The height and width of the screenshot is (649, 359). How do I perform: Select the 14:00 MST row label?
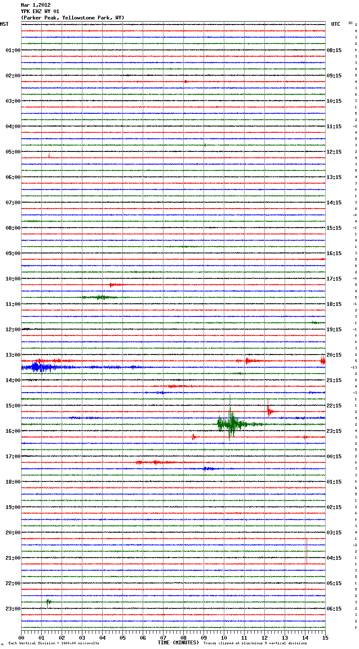point(13,380)
